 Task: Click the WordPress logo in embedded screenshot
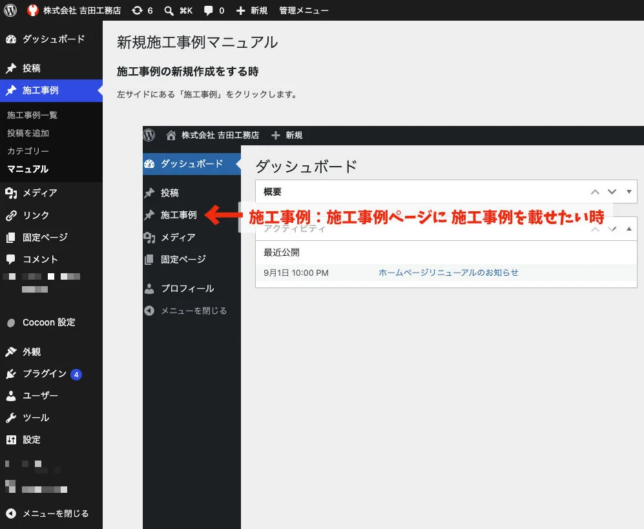point(149,135)
